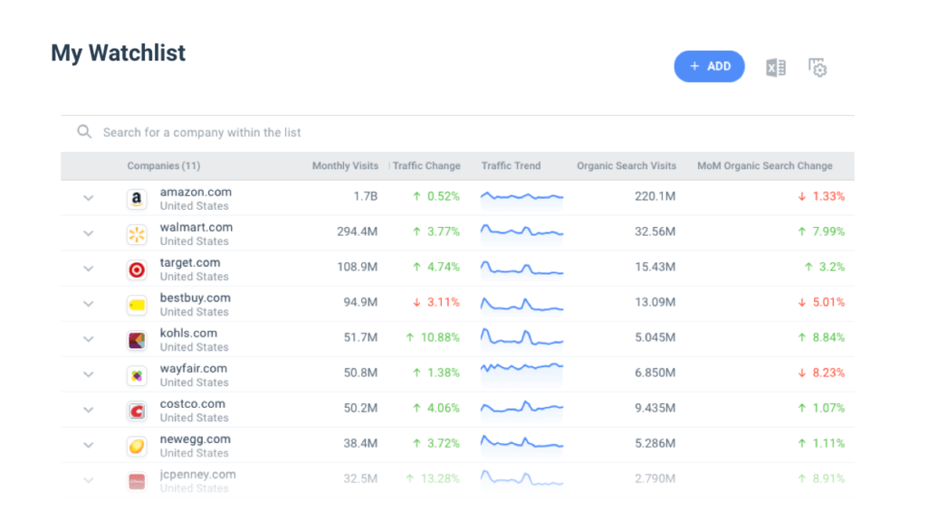Viewport: 927px width, 519px height.
Task: Open the costco.com link
Action: [192, 404]
